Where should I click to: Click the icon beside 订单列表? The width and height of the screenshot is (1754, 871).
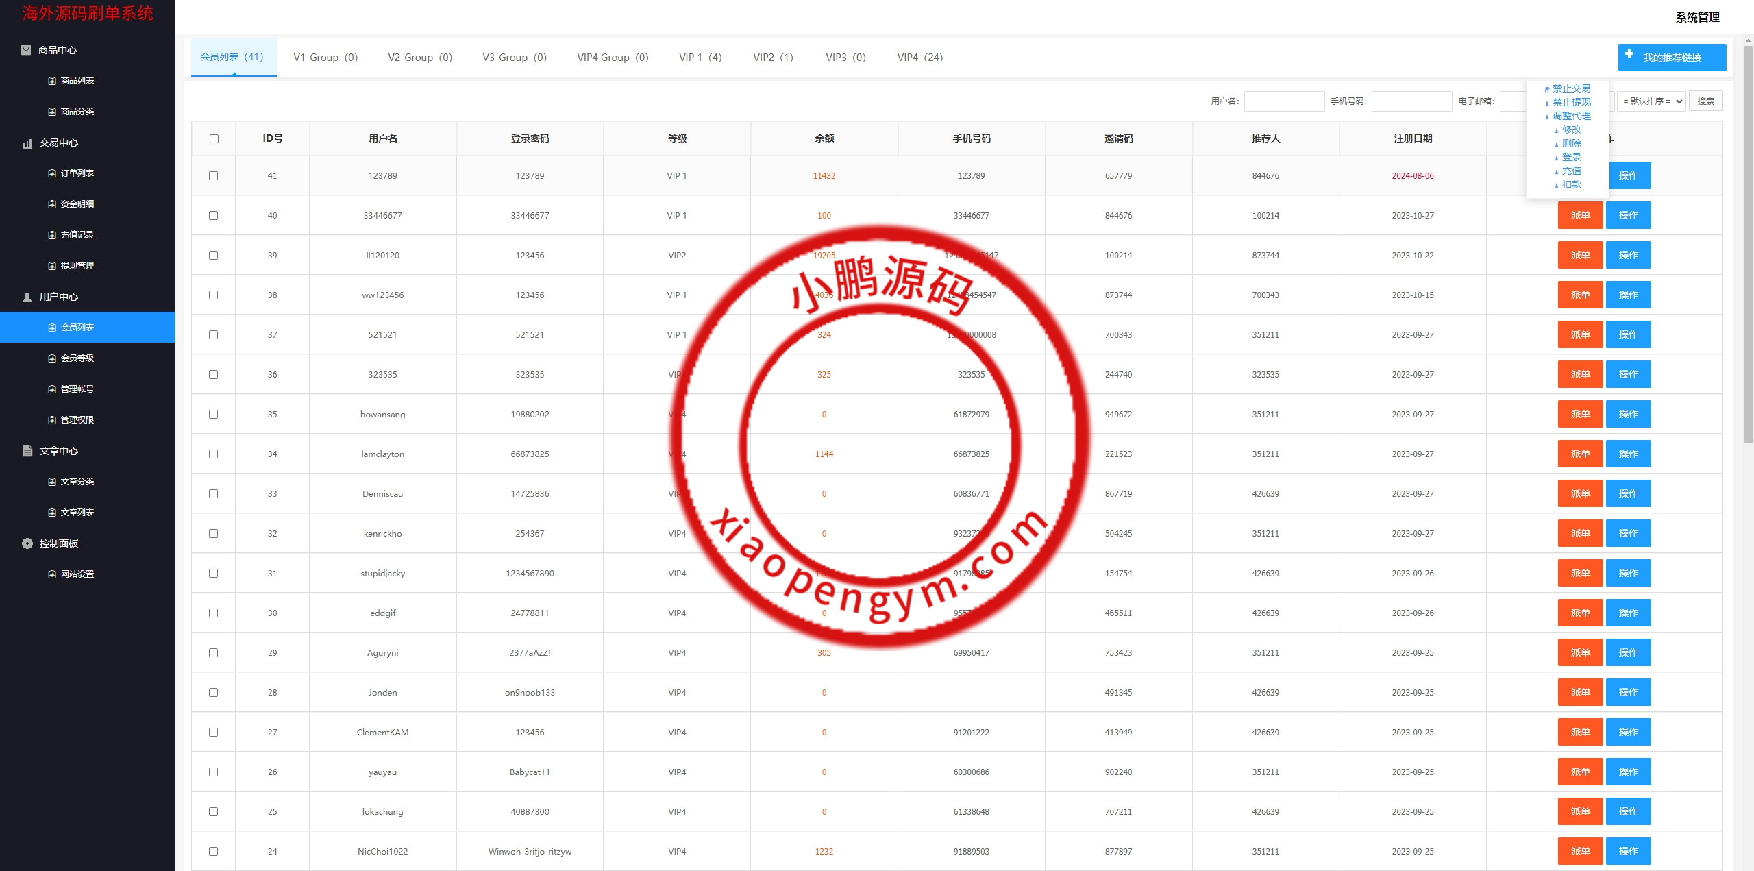click(x=52, y=173)
